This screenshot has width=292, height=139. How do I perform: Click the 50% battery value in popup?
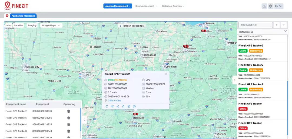tap(148, 96)
